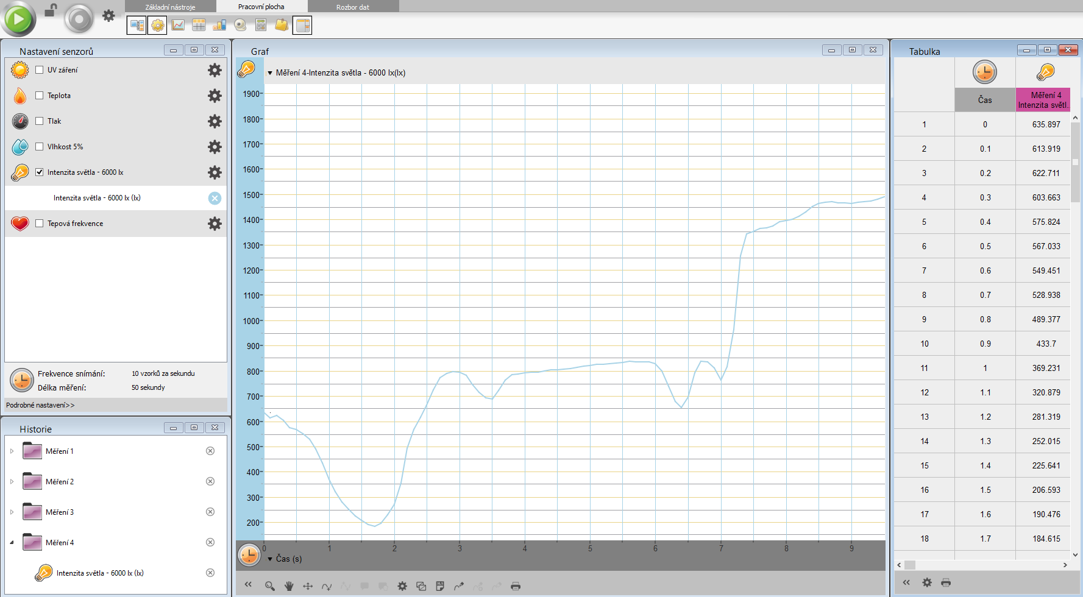The image size is (1083, 597).
Task: Open the table window icon
Action: [199, 25]
